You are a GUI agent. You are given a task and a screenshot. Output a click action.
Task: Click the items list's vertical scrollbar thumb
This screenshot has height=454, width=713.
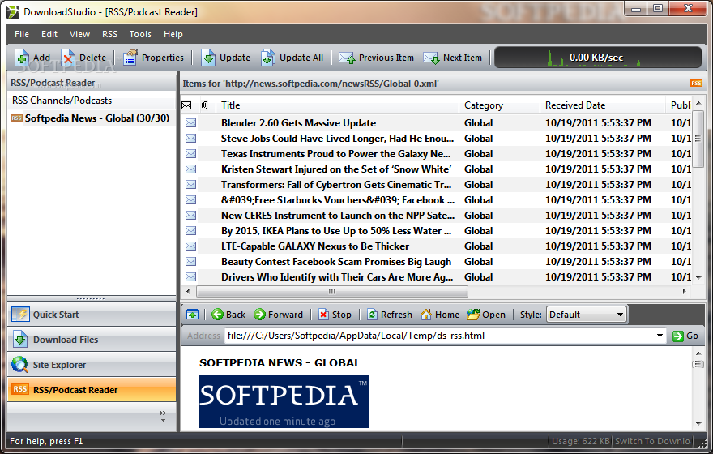pos(698,139)
